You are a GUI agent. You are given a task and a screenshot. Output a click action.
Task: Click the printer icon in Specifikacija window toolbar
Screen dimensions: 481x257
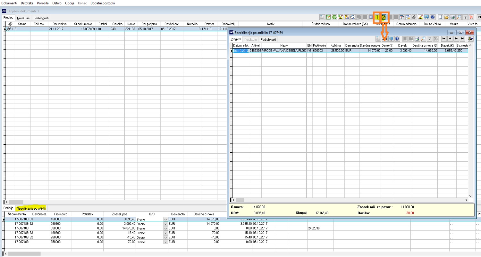coord(417,38)
